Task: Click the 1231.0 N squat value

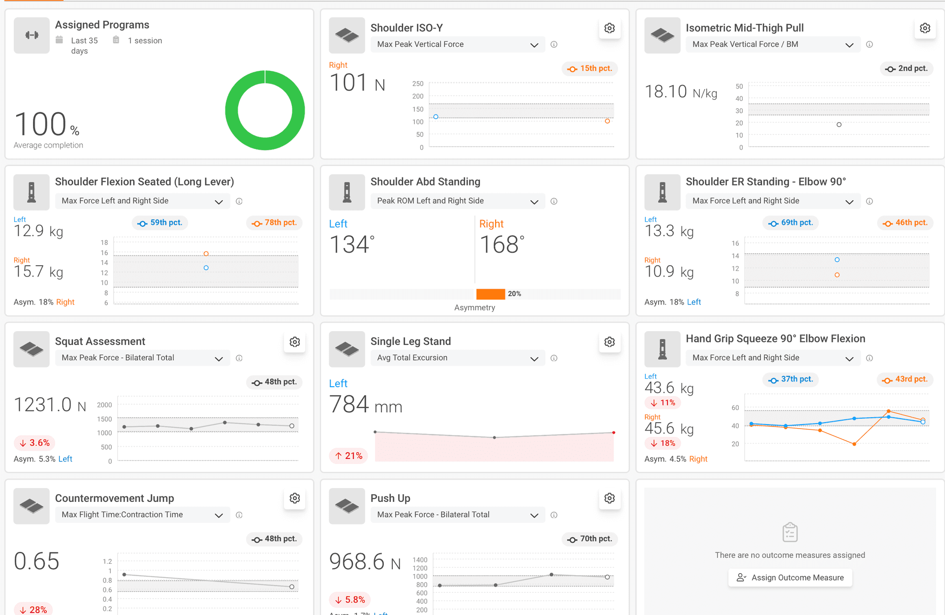Action: coord(50,405)
